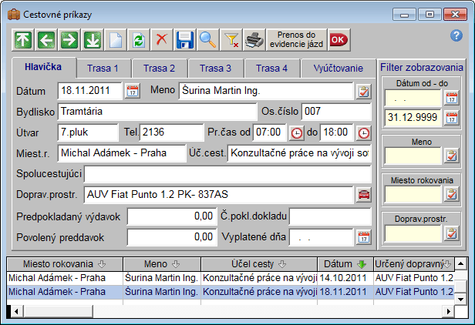Open the Trasa 2 tab
The width and height of the screenshot is (475, 325).
tap(159, 69)
